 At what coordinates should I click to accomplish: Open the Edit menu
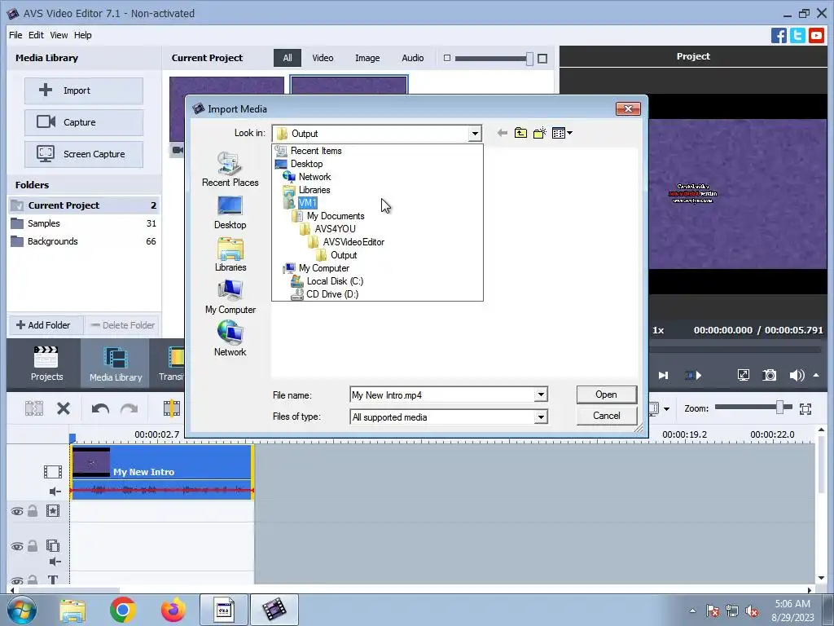[36, 35]
